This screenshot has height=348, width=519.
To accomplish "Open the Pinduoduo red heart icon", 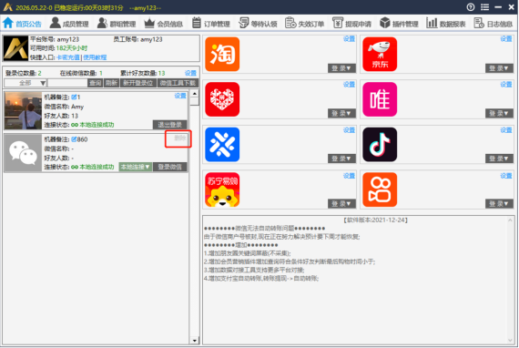I will click(222, 99).
